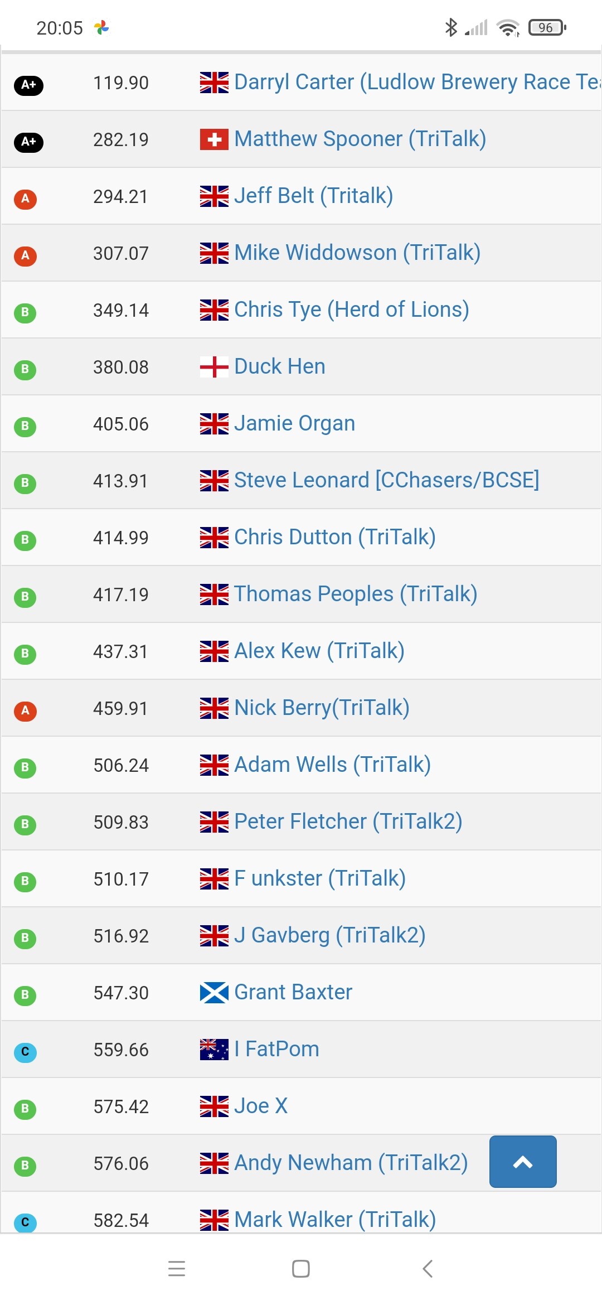Tap the blue C badge for I FatPom
602x1305 pixels.
pos(25,1052)
